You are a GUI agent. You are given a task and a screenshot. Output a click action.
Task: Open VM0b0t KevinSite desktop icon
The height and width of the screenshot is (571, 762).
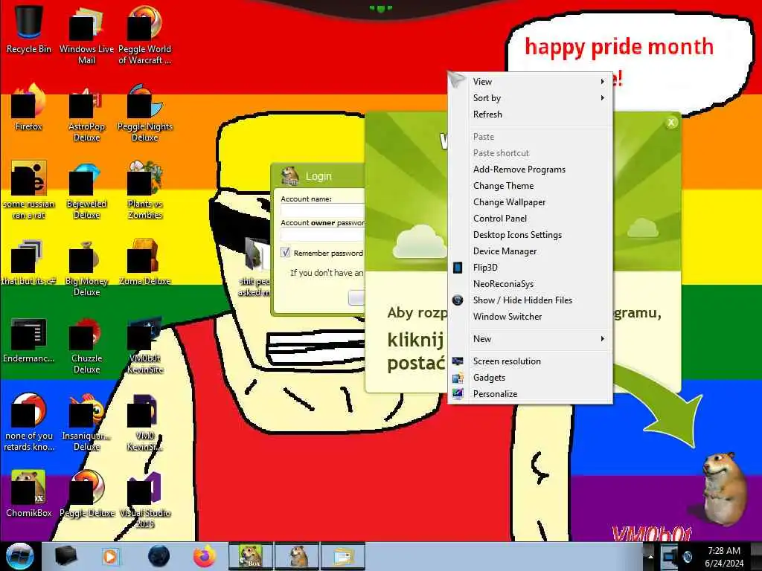point(145,345)
